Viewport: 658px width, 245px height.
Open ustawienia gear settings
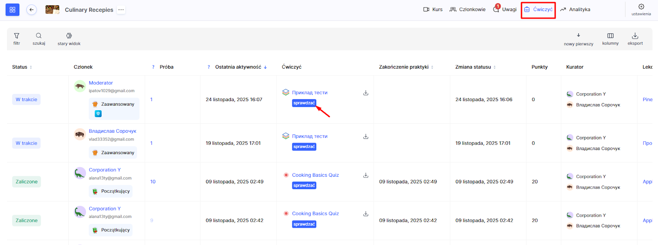641,7
